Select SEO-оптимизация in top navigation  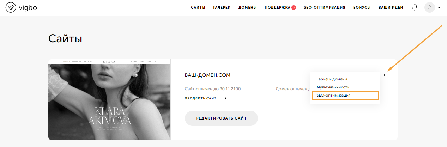pos(325,7)
